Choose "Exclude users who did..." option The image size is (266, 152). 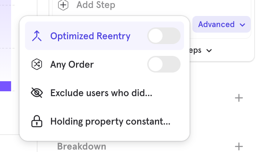coord(101,93)
